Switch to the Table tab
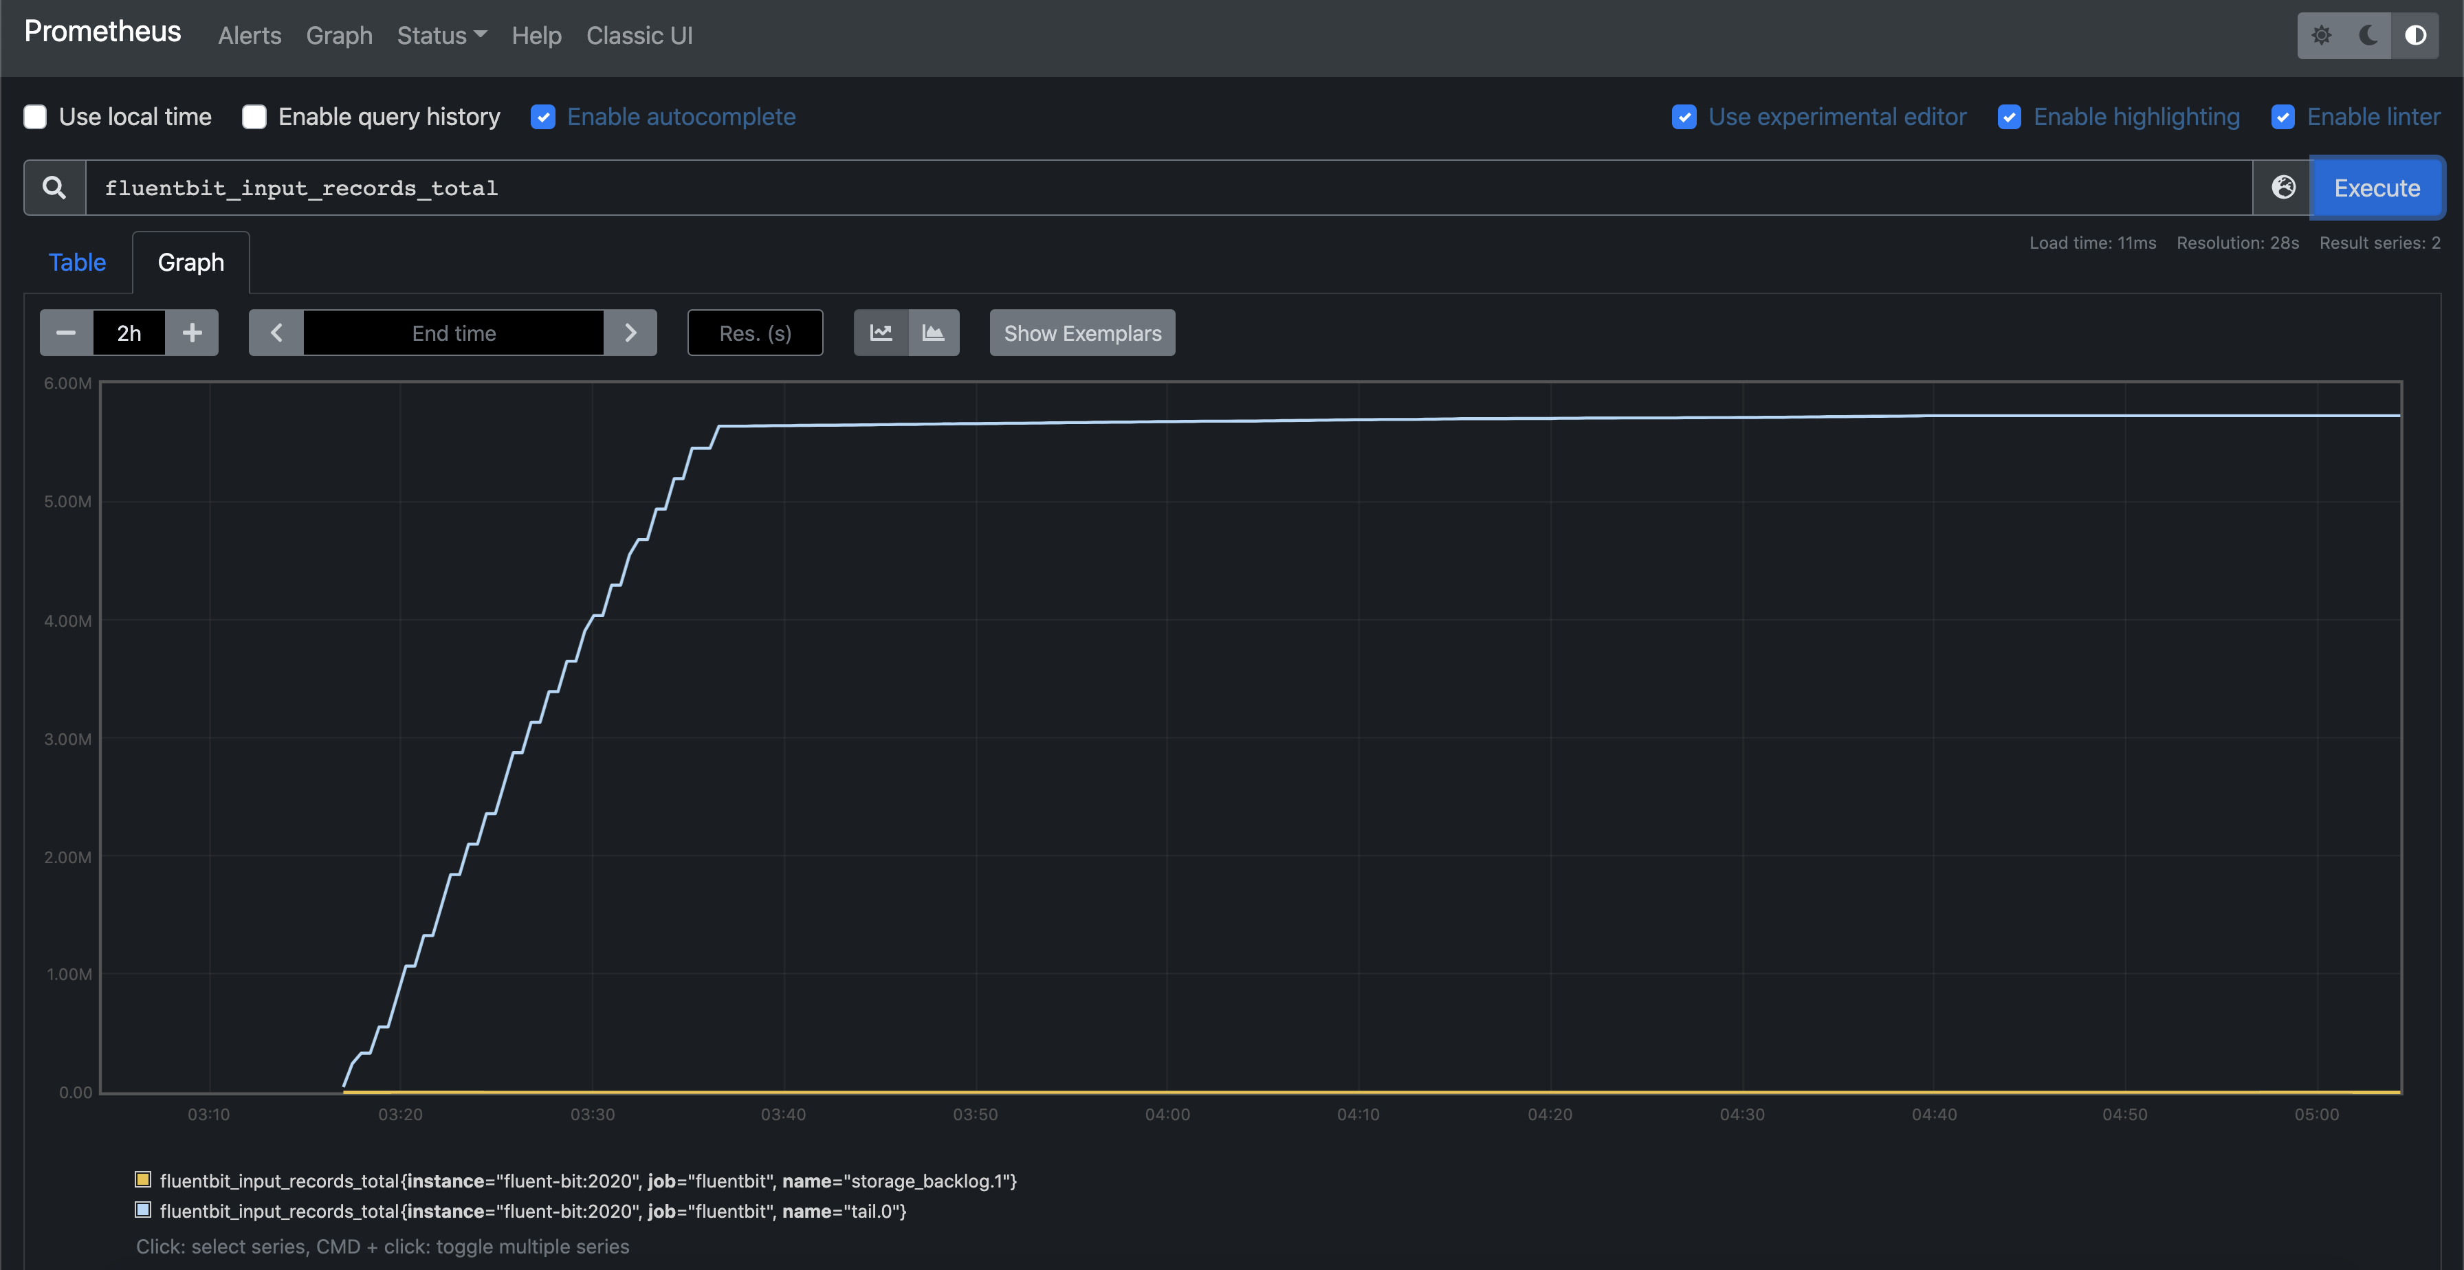Image resolution: width=2464 pixels, height=1270 pixels. point(76,262)
